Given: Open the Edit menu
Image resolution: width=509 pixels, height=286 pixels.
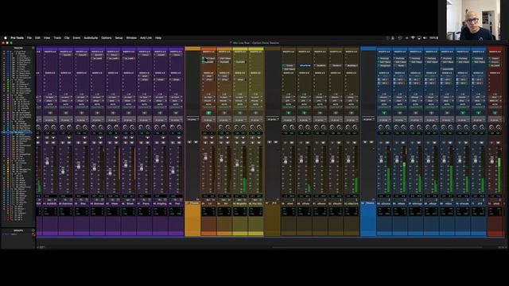Looking at the screenshot, I should coord(37,38).
